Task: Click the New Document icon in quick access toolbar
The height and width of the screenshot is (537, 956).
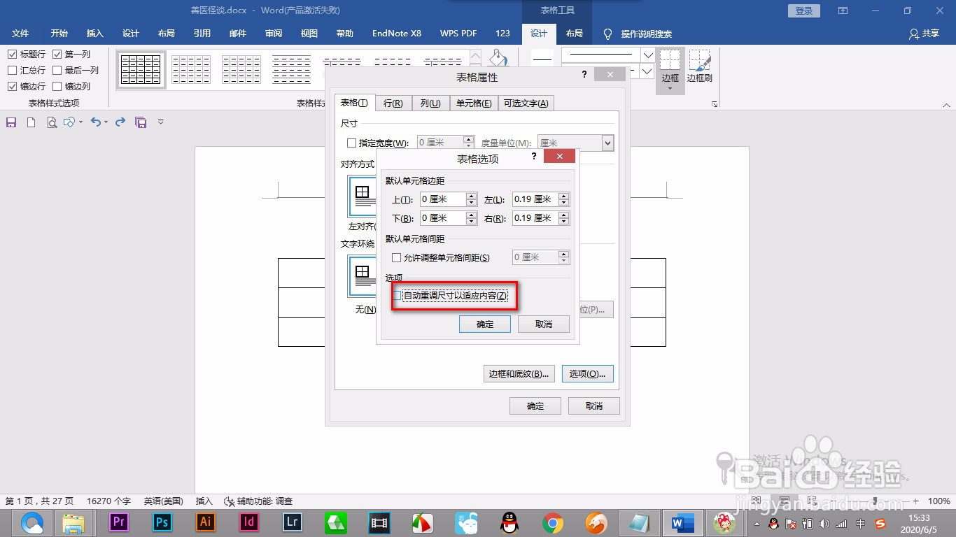Action: pyautogui.click(x=31, y=122)
